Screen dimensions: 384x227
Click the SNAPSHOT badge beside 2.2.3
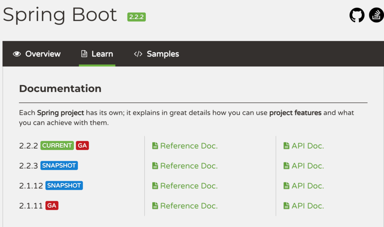(x=59, y=165)
